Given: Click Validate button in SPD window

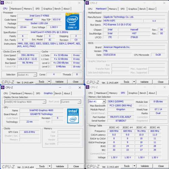Looking at the screenshot, I should [x=145, y=166].
